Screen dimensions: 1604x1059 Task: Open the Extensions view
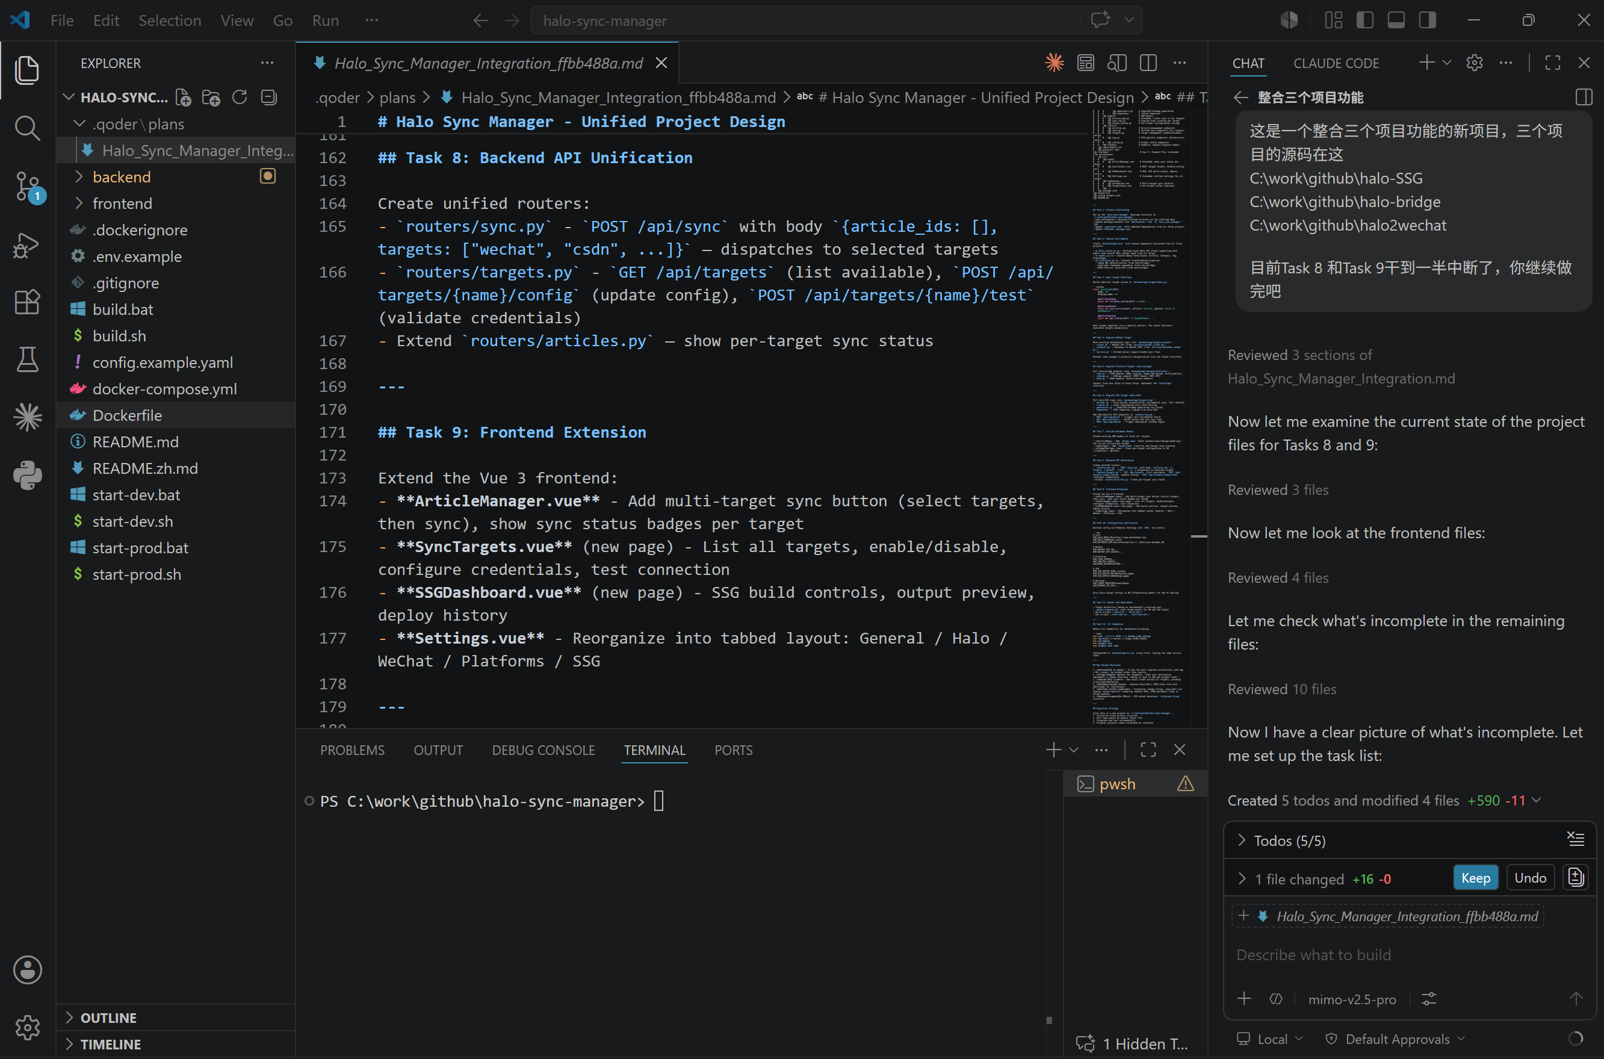pos(27,302)
